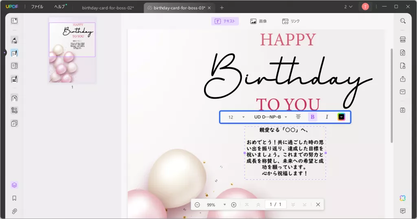Open text alignment options
The image size is (417, 219).
tap(298, 117)
